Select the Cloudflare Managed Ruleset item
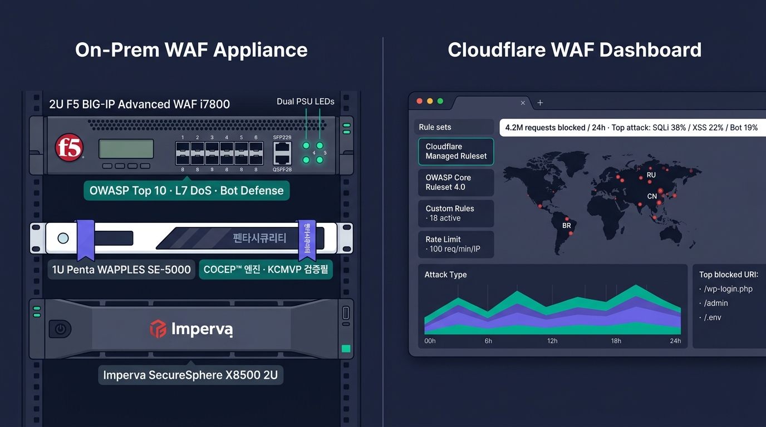The height and width of the screenshot is (427, 766). tap(456, 151)
